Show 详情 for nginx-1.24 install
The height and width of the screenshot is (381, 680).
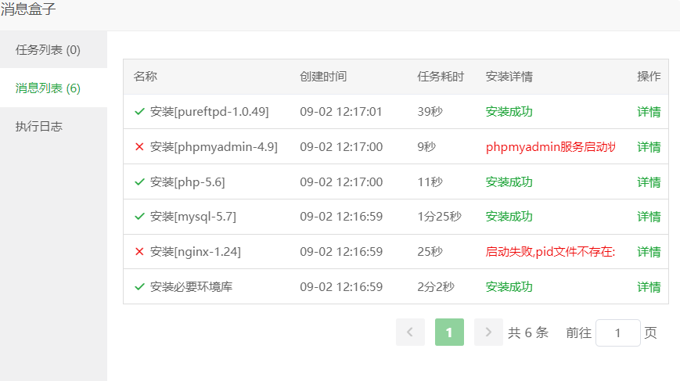[649, 251]
